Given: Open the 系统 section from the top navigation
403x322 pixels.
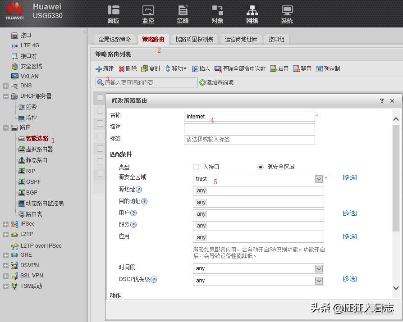Looking at the screenshot, I should pyautogui.click(x=287, y=14).
